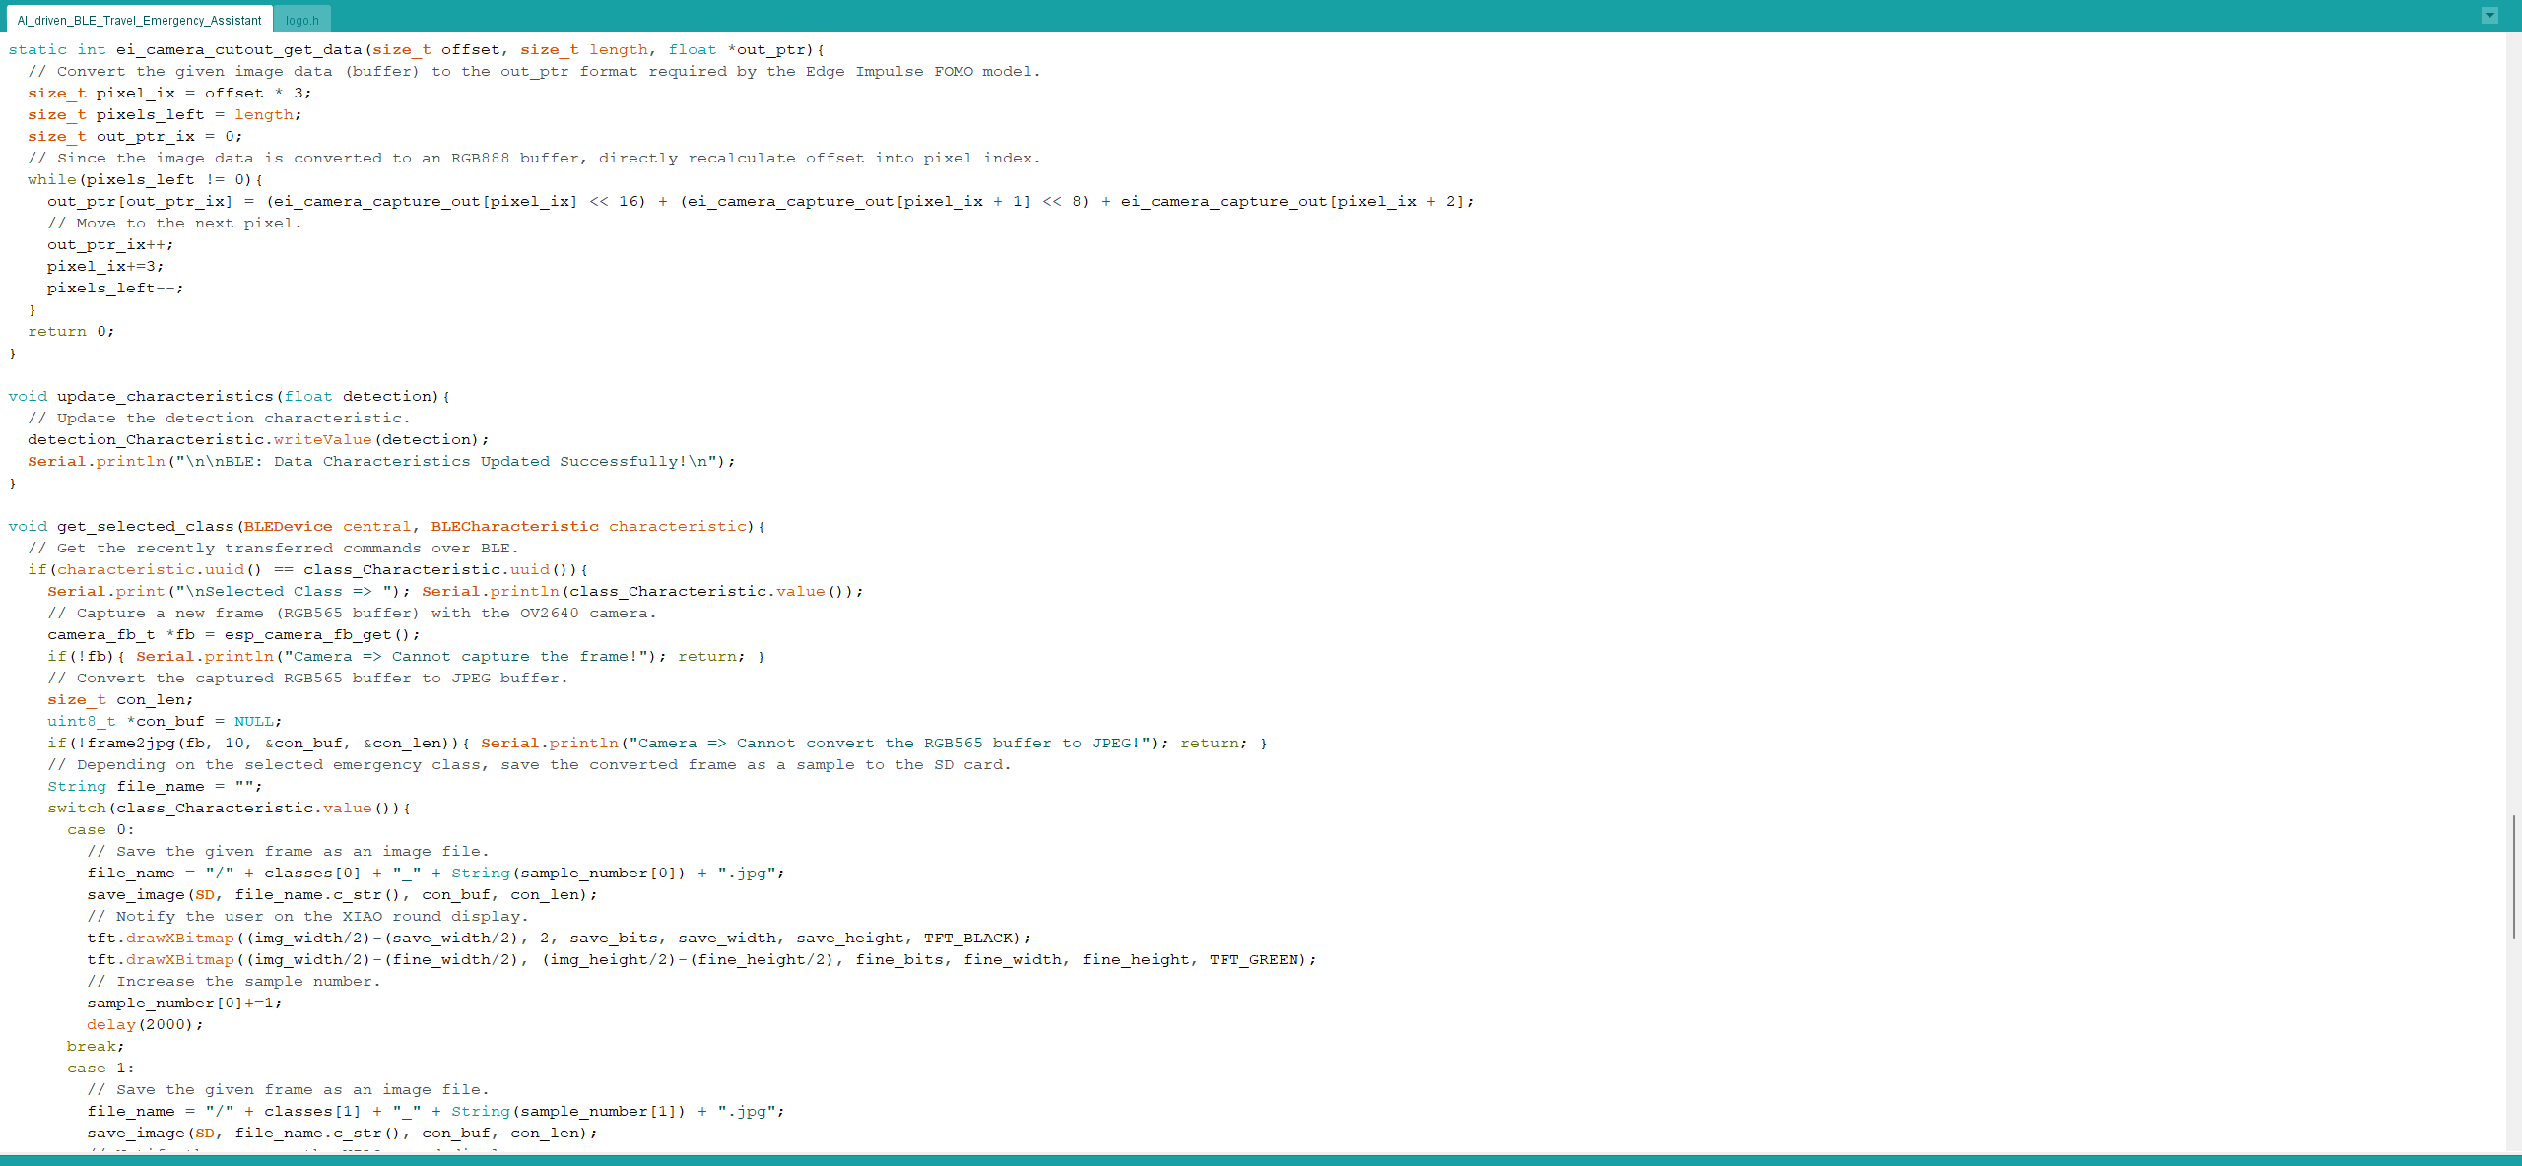This screenshot has width=2522, height=1166.
Task: Open the tab overflow dropdown menu
Action: click(x=2490, y=15)
